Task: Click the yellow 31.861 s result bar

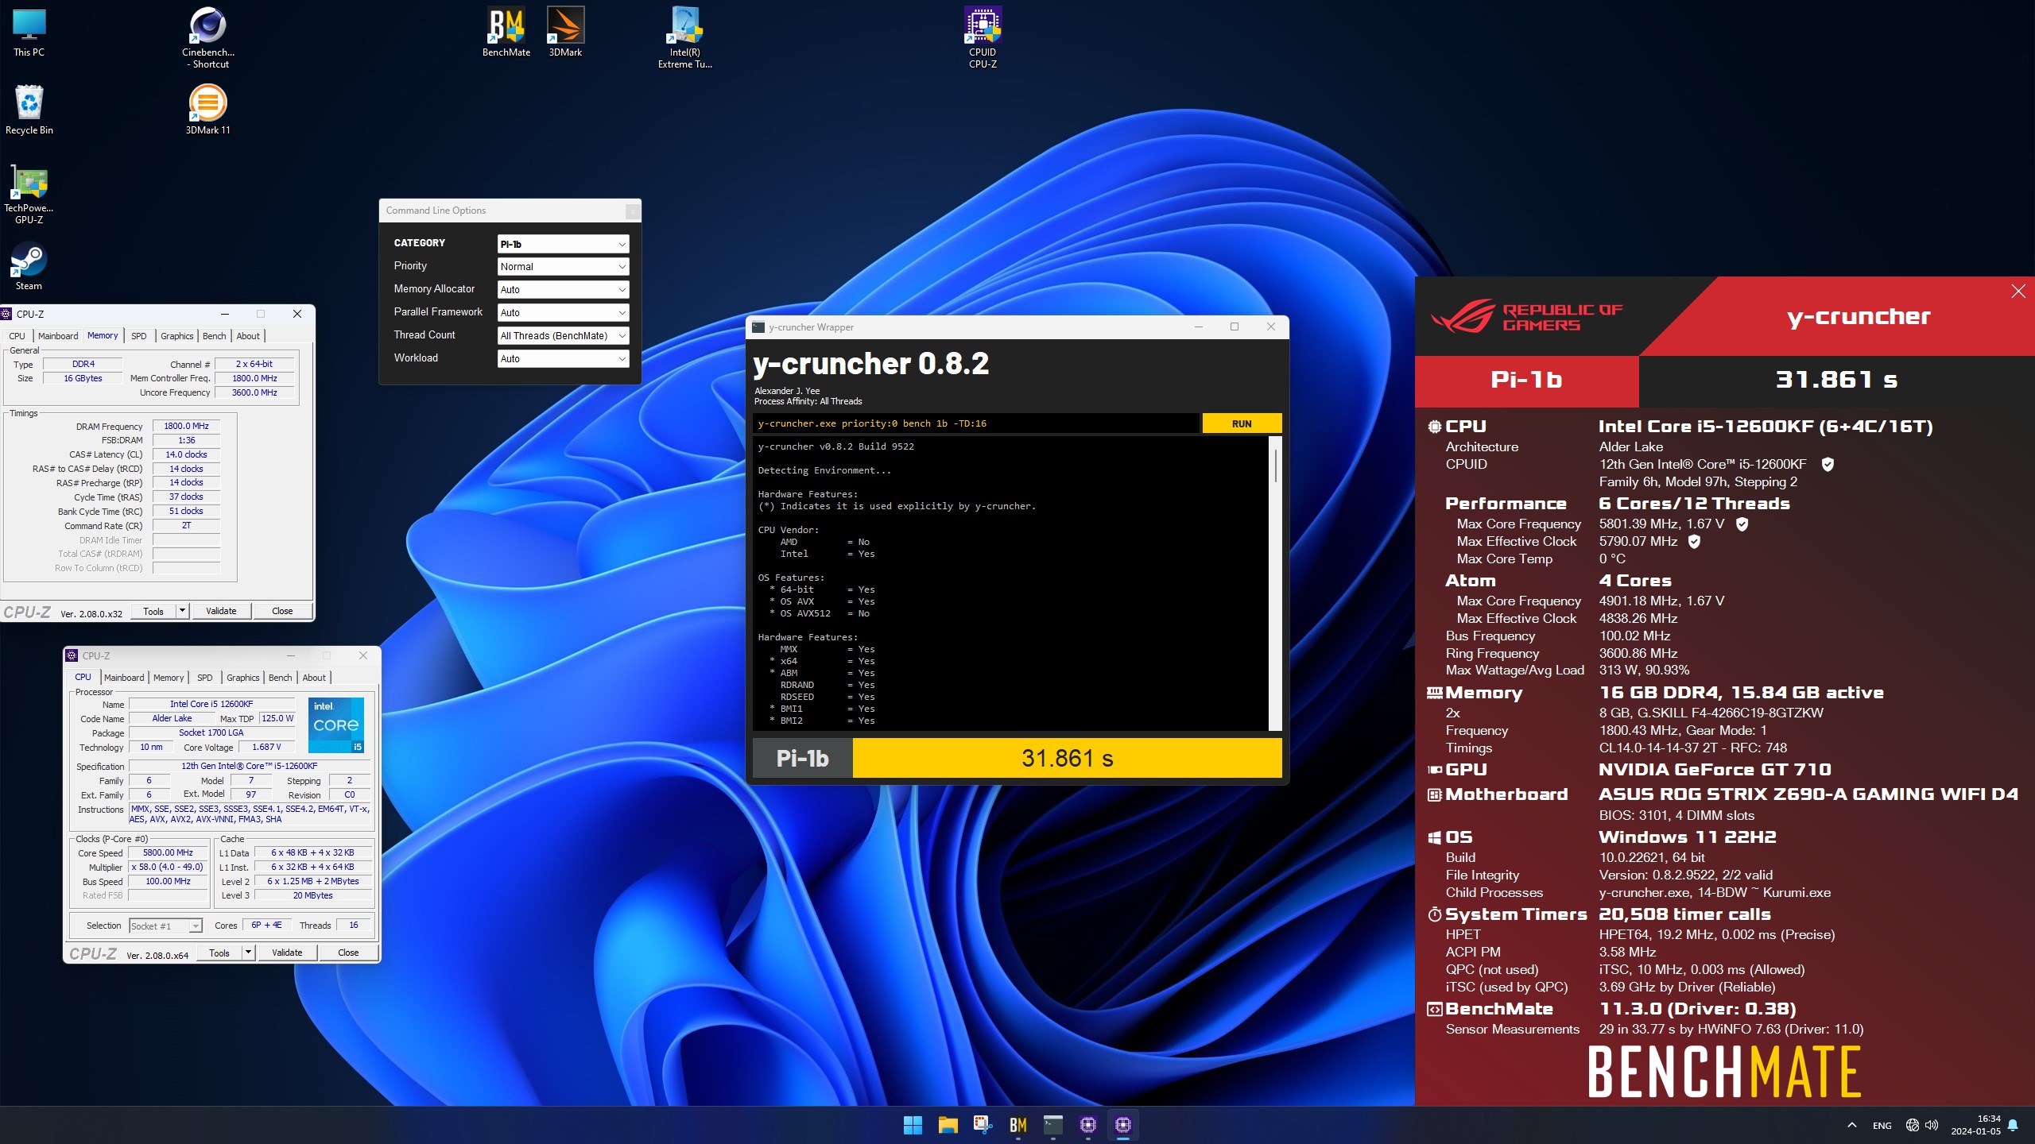Action: pos(1068,758)
